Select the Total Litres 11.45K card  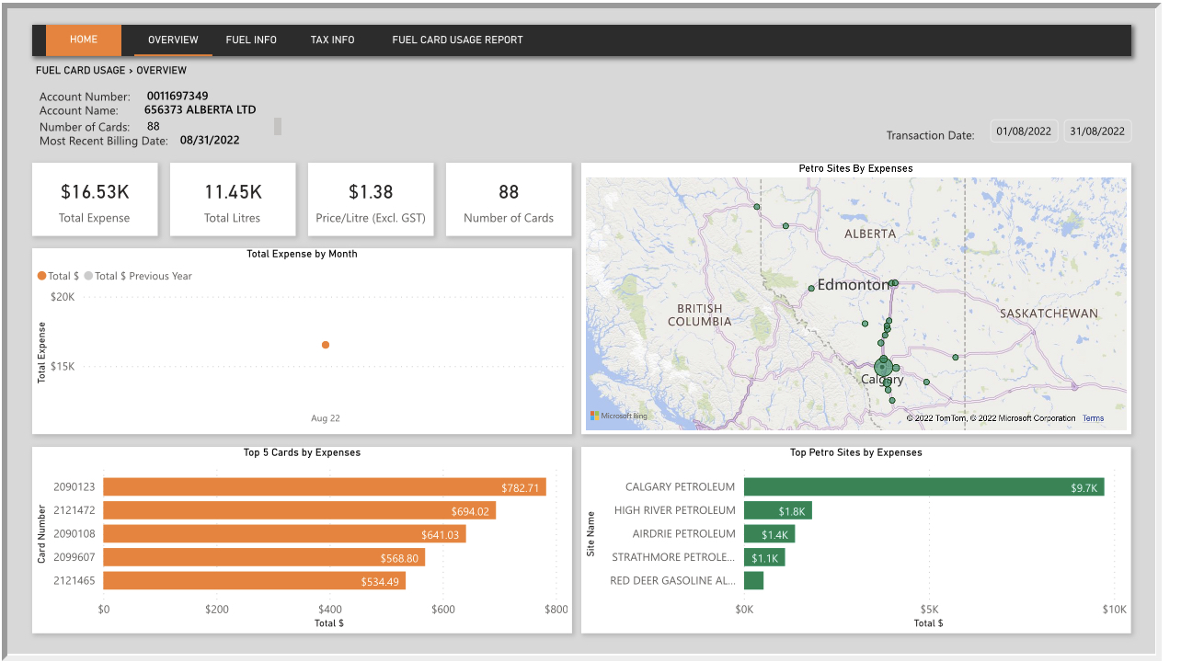(233, 200)
